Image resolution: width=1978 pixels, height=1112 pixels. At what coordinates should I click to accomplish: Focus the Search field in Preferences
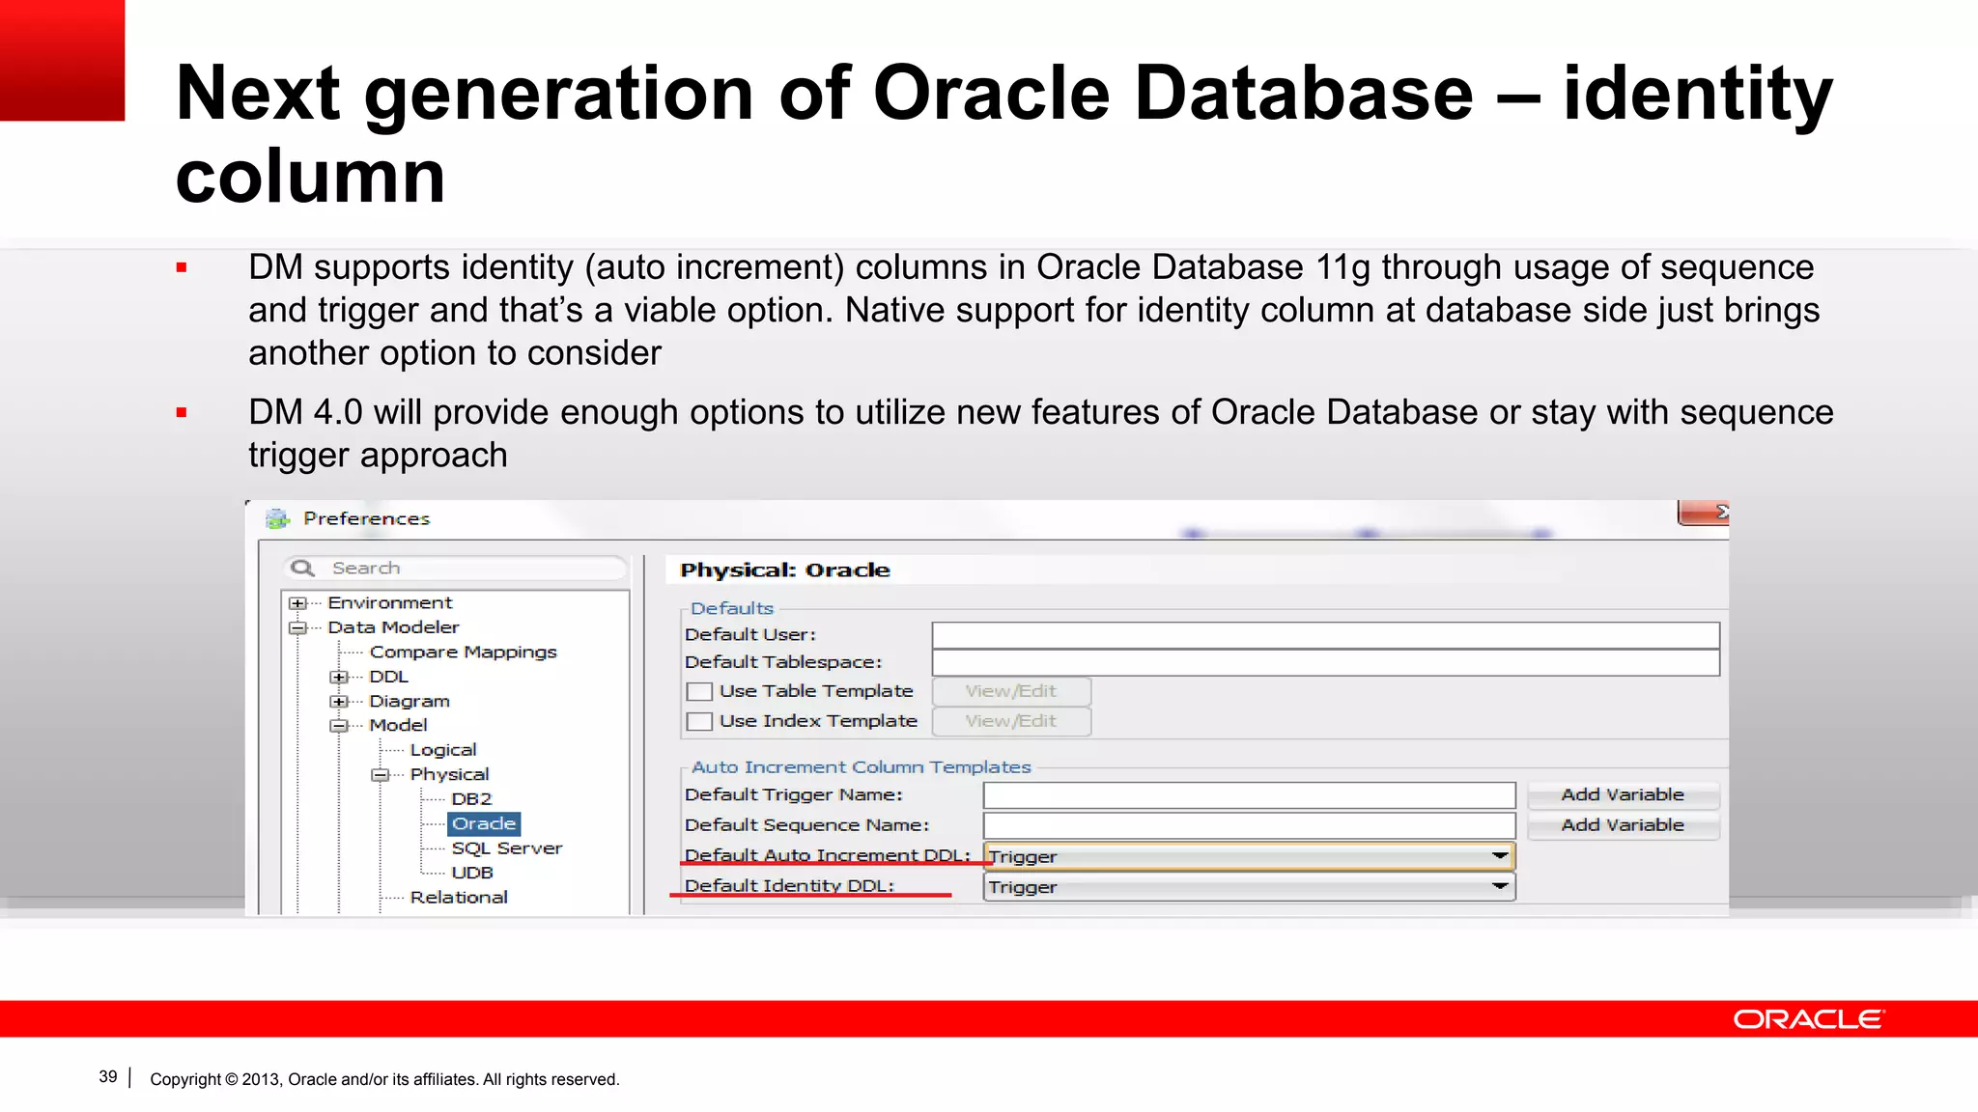click(456, 568)
